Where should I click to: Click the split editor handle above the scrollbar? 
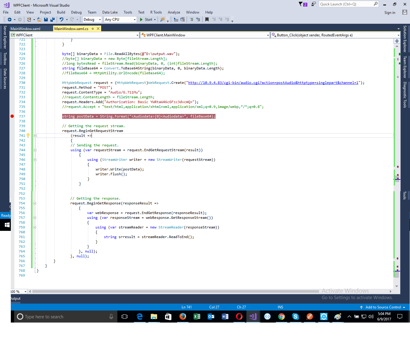[397, 41]
